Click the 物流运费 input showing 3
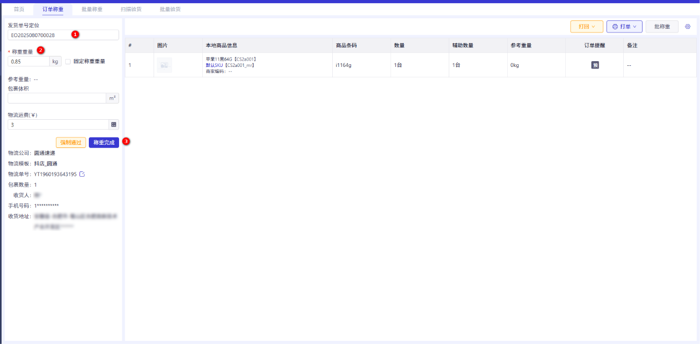Viewport: 700px width, 344px height. coord(58,125)
